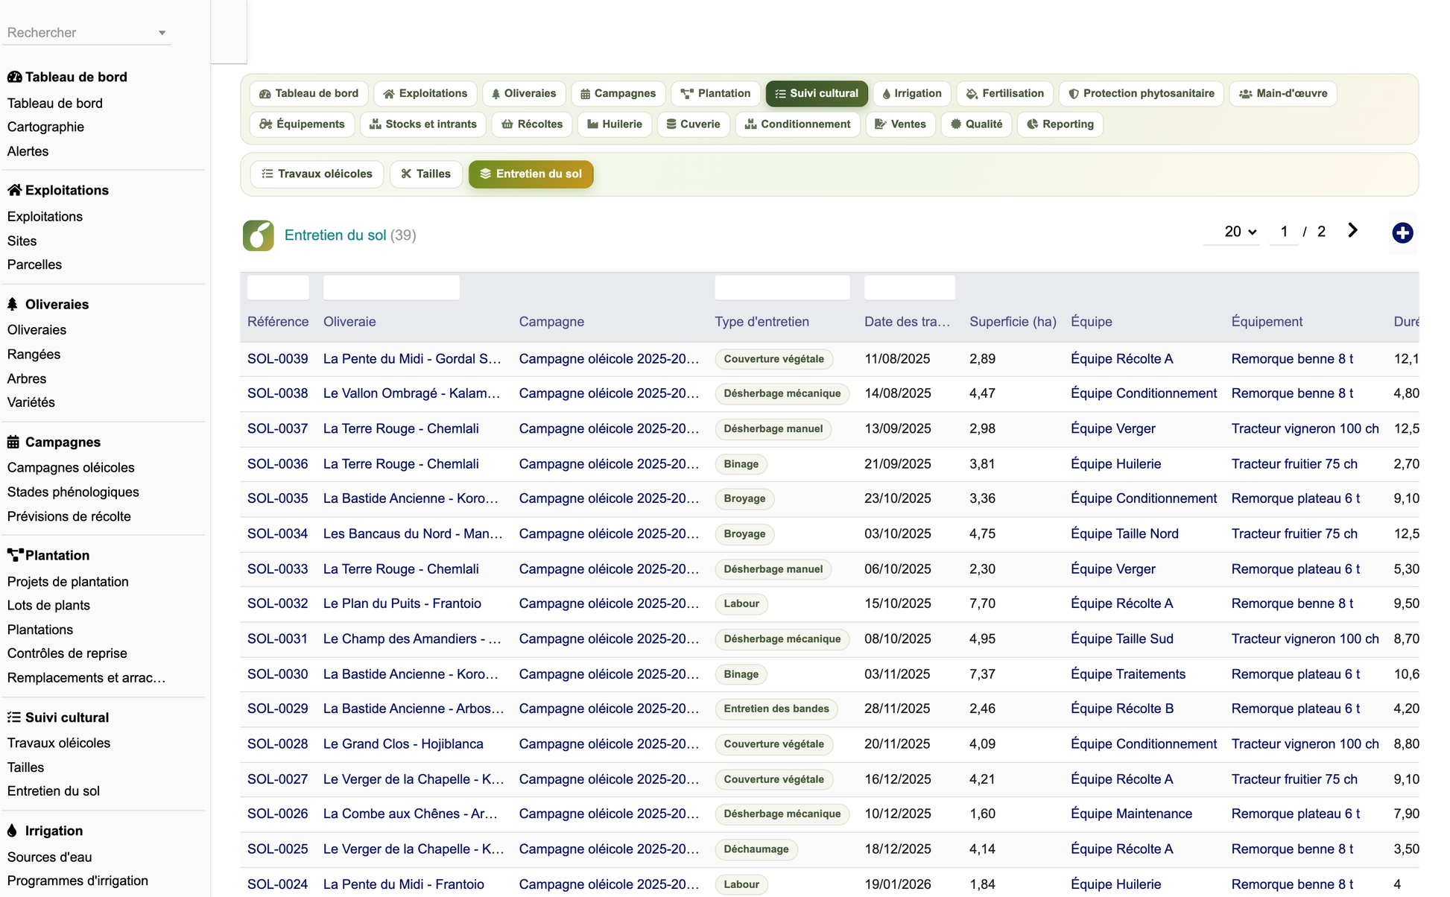
Task: Click the add new record plus icon
Action: pos(1402,233)
